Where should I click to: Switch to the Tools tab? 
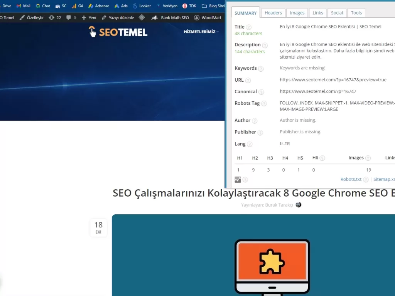pyautogui.click(x=356, y=13)
